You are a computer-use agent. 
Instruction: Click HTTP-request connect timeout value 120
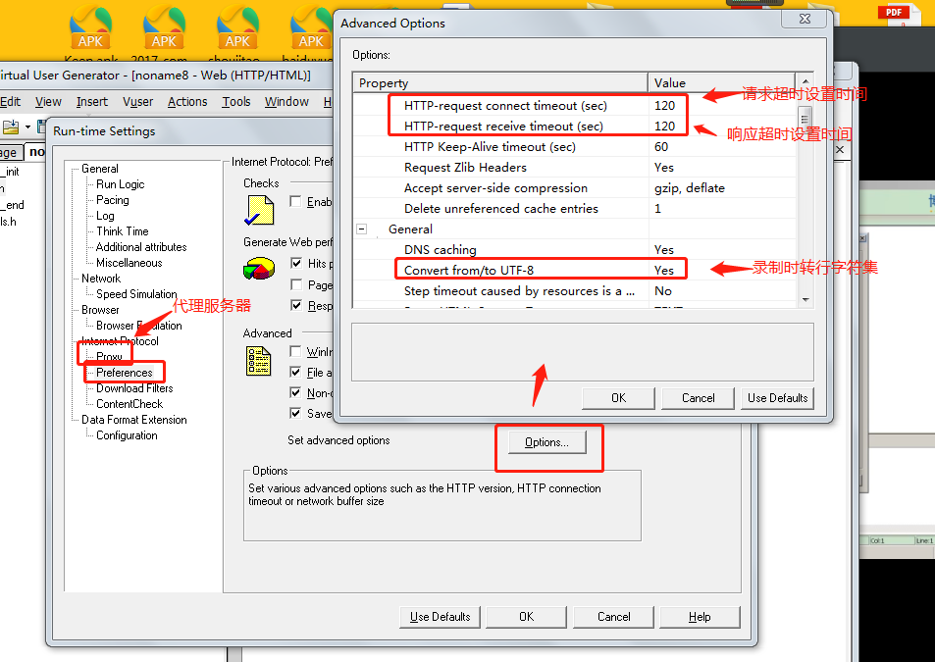tap(664, 106)
